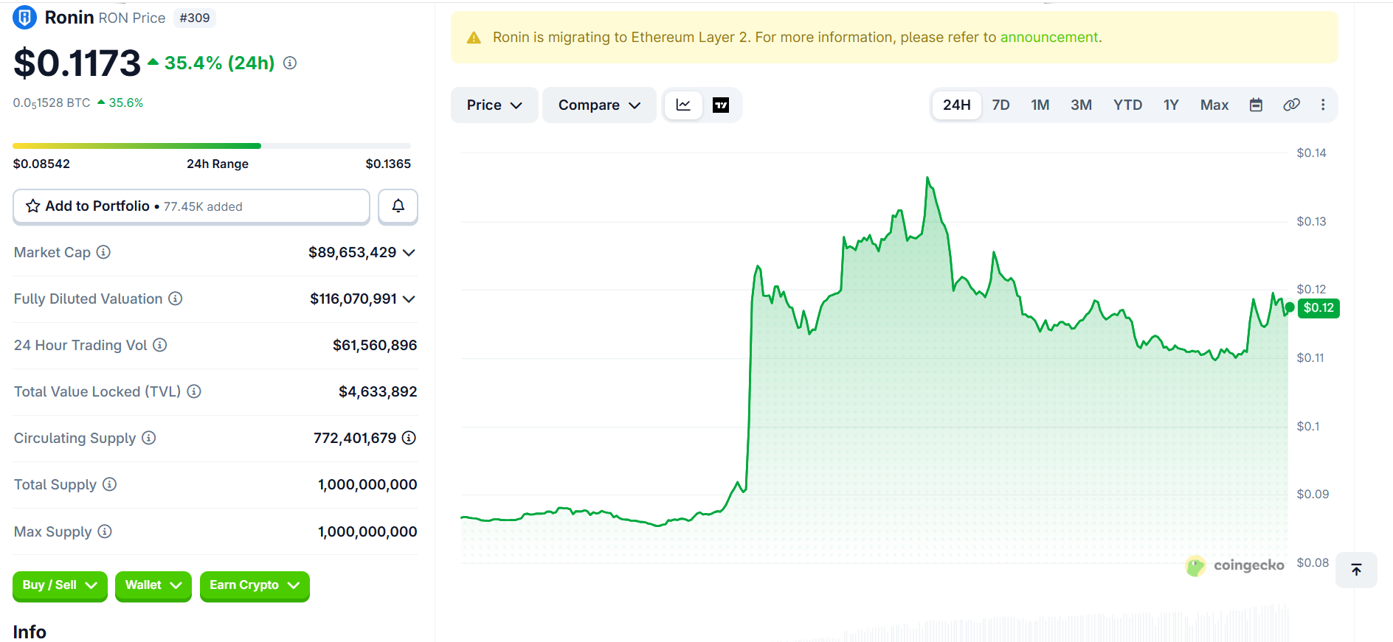Click the green current price dot on chart
This screenshot has width=1393, height=642.
pyautogui.click(x=1289, y=307)
